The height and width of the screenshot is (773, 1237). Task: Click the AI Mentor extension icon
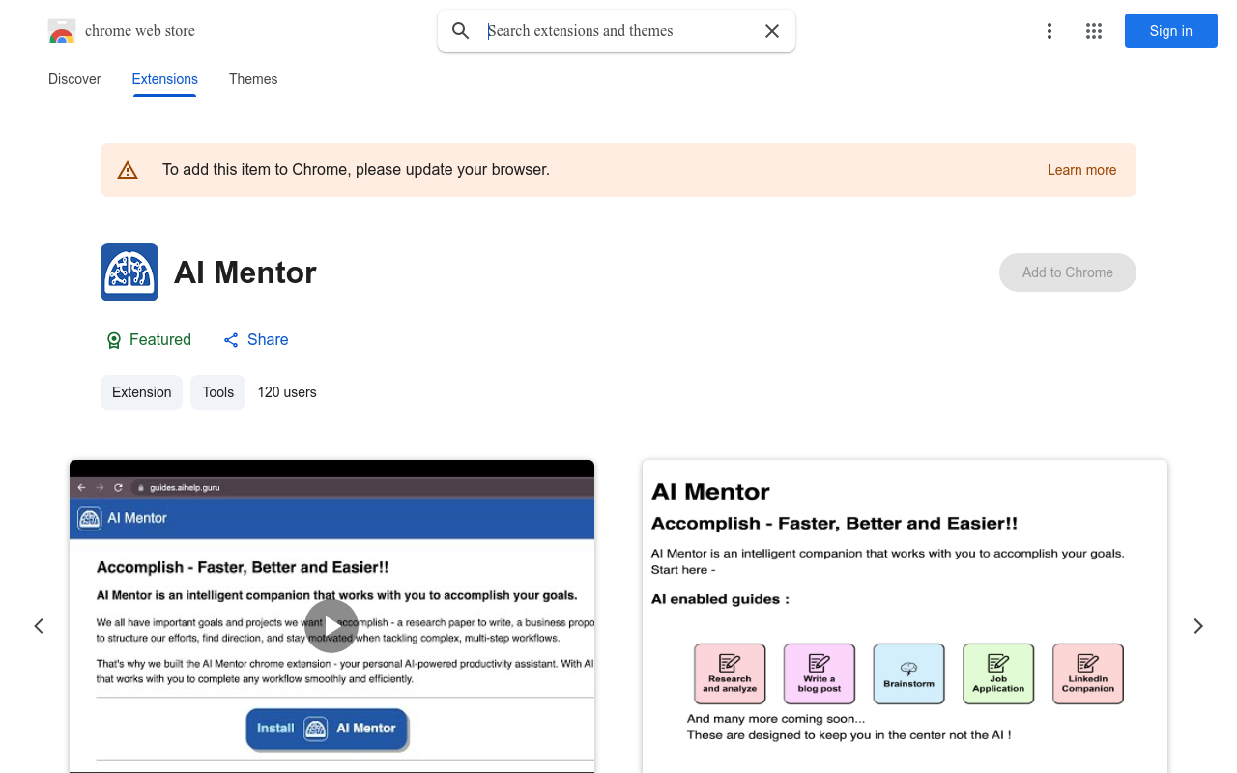pyautogui.click(x=129, y=272)
